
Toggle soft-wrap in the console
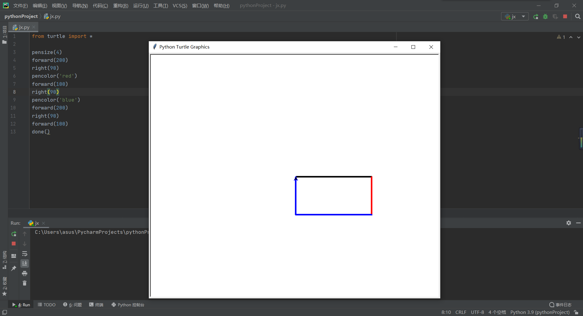(x=25, y=254)
